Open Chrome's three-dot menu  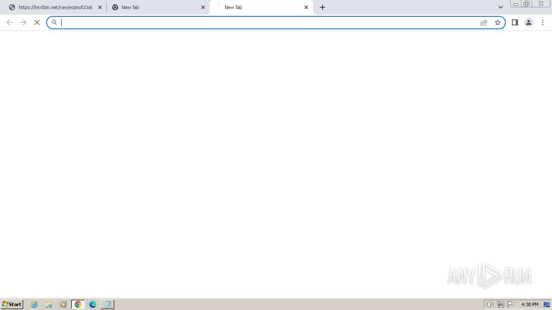[x=543, y=22]
